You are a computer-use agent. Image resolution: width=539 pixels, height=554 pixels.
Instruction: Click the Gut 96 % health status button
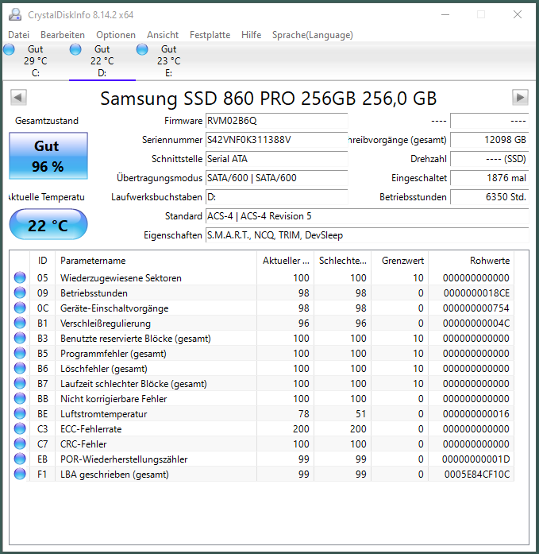click(x=48, y=156)
